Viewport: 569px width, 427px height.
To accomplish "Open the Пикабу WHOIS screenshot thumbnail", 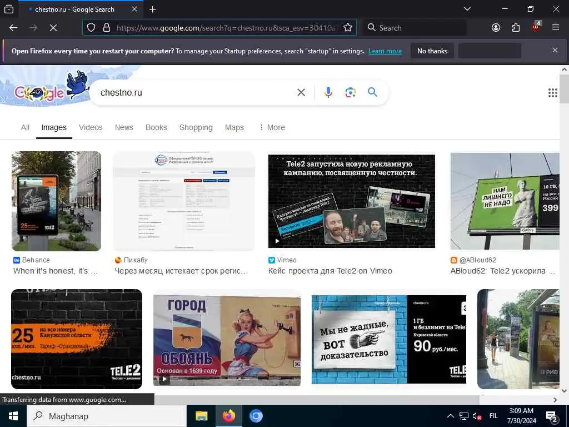I will (184, 201).
